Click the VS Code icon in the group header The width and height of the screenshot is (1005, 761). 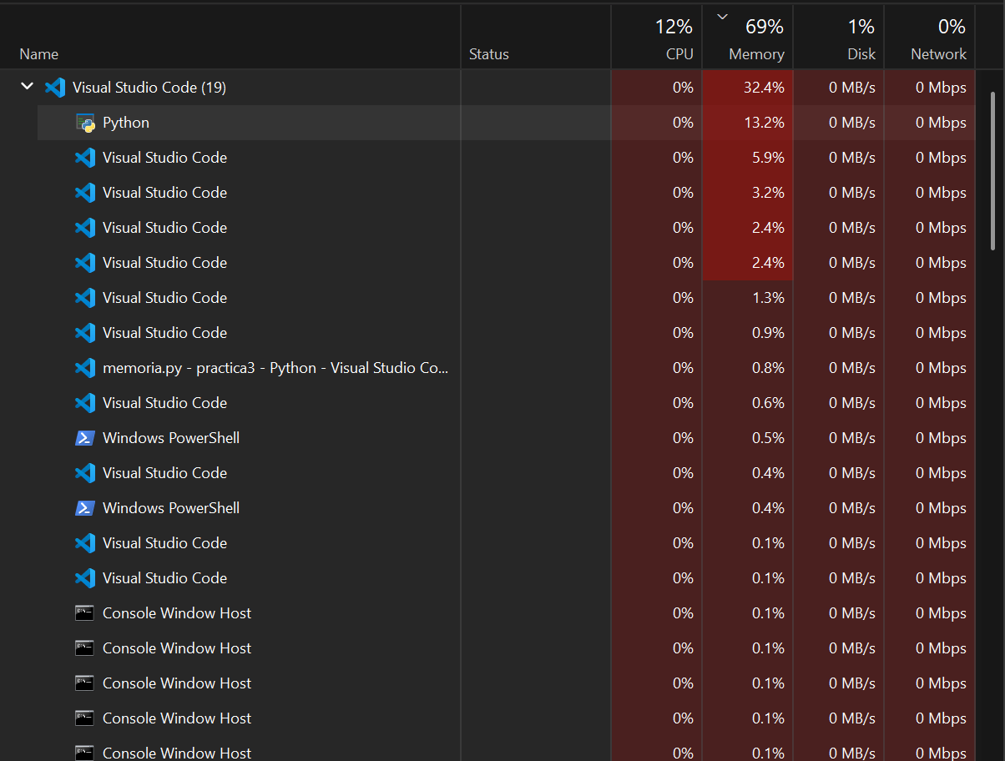(x=55, y=88)
